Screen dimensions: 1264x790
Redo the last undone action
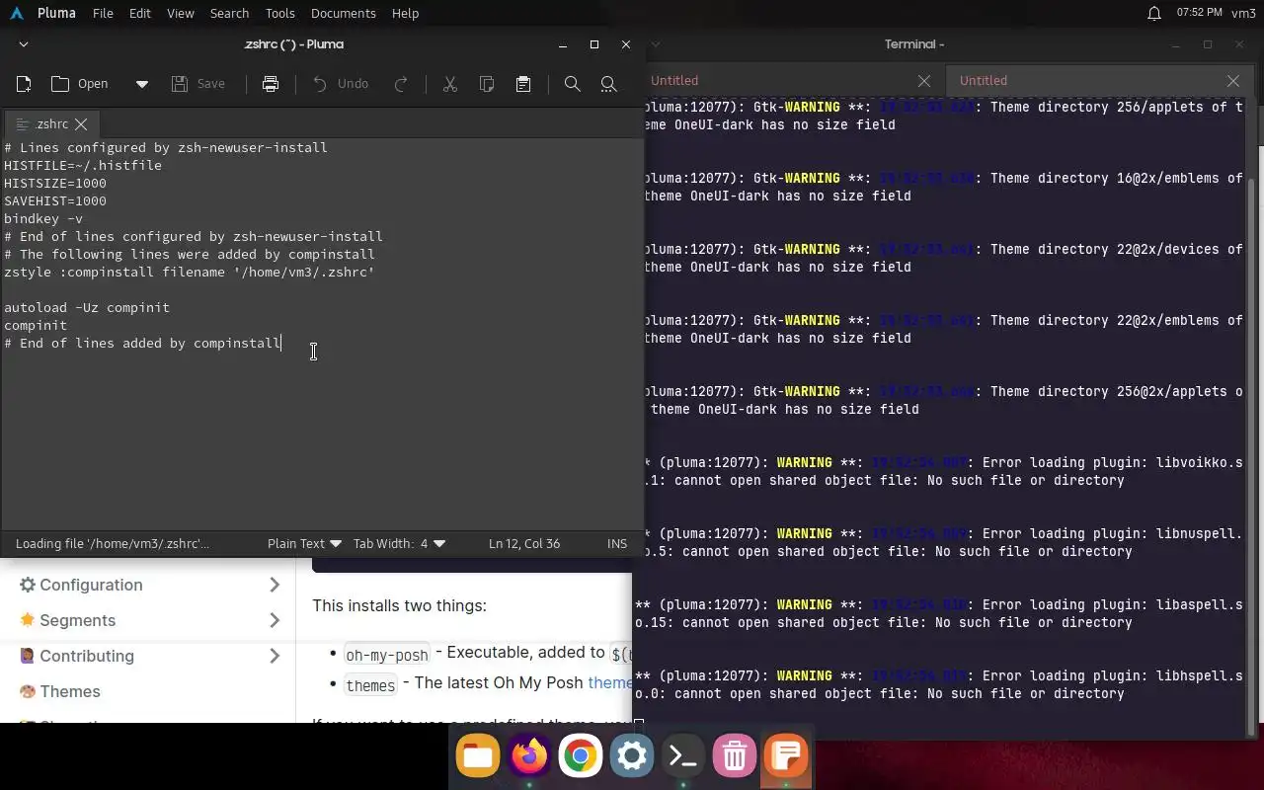(x=401, y=84)
